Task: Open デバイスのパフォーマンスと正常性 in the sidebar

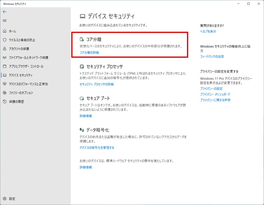Action: [x=29, y=84]
